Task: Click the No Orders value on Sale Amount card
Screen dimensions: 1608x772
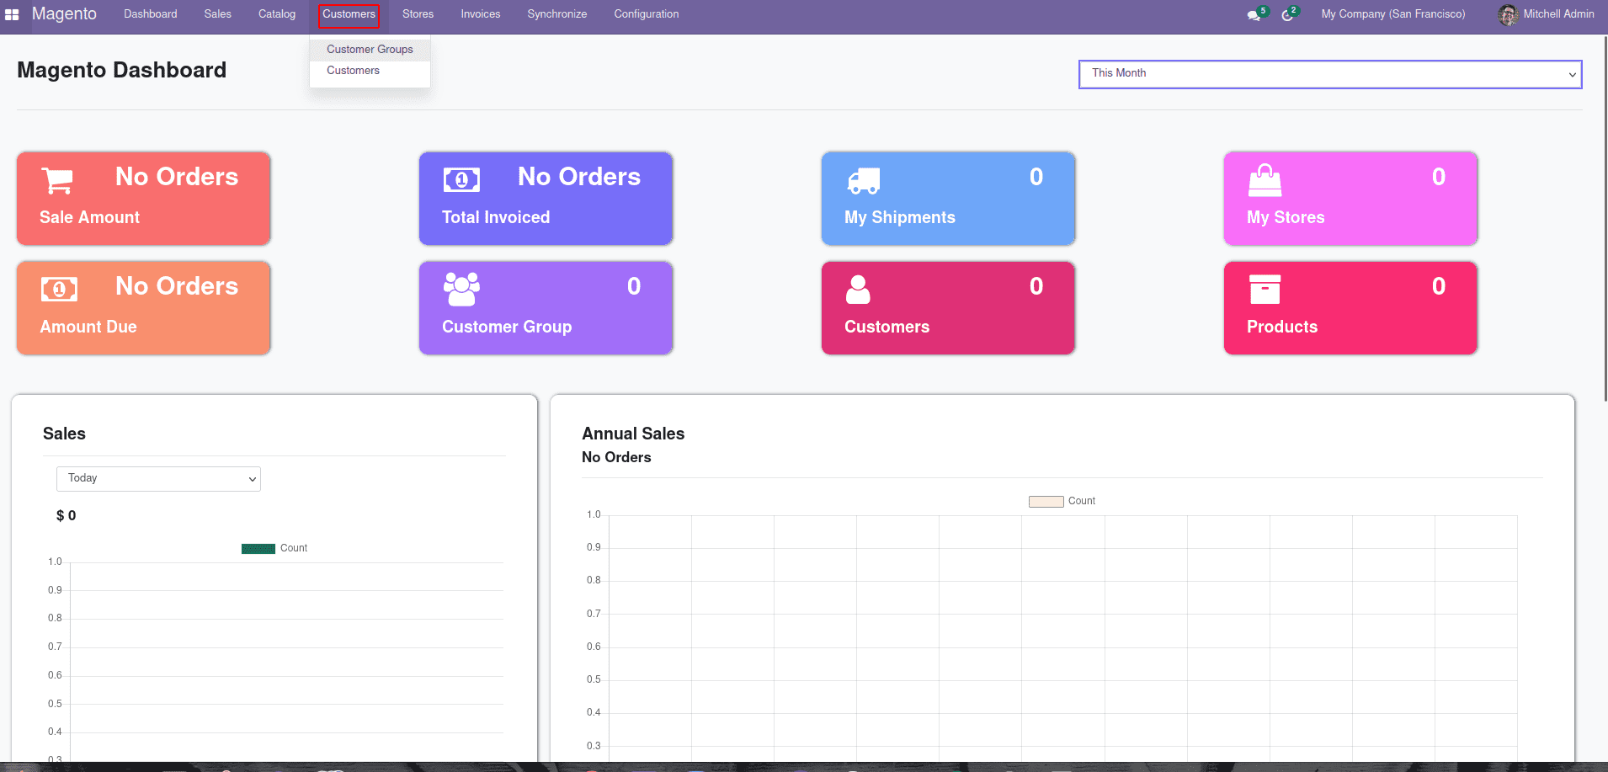Action: click(177, 177)
